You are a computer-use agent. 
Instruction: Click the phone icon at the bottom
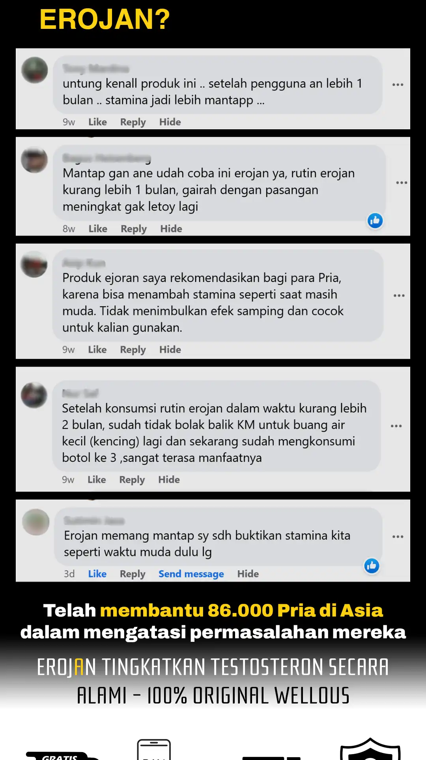tap(154, 749)
